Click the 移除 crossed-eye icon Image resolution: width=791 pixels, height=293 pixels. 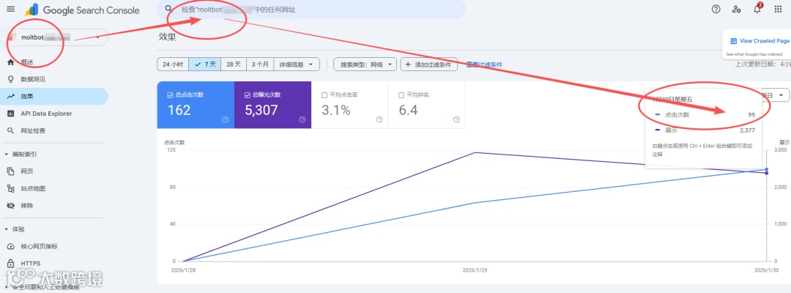pyautogui.click(x=10, y=206)
